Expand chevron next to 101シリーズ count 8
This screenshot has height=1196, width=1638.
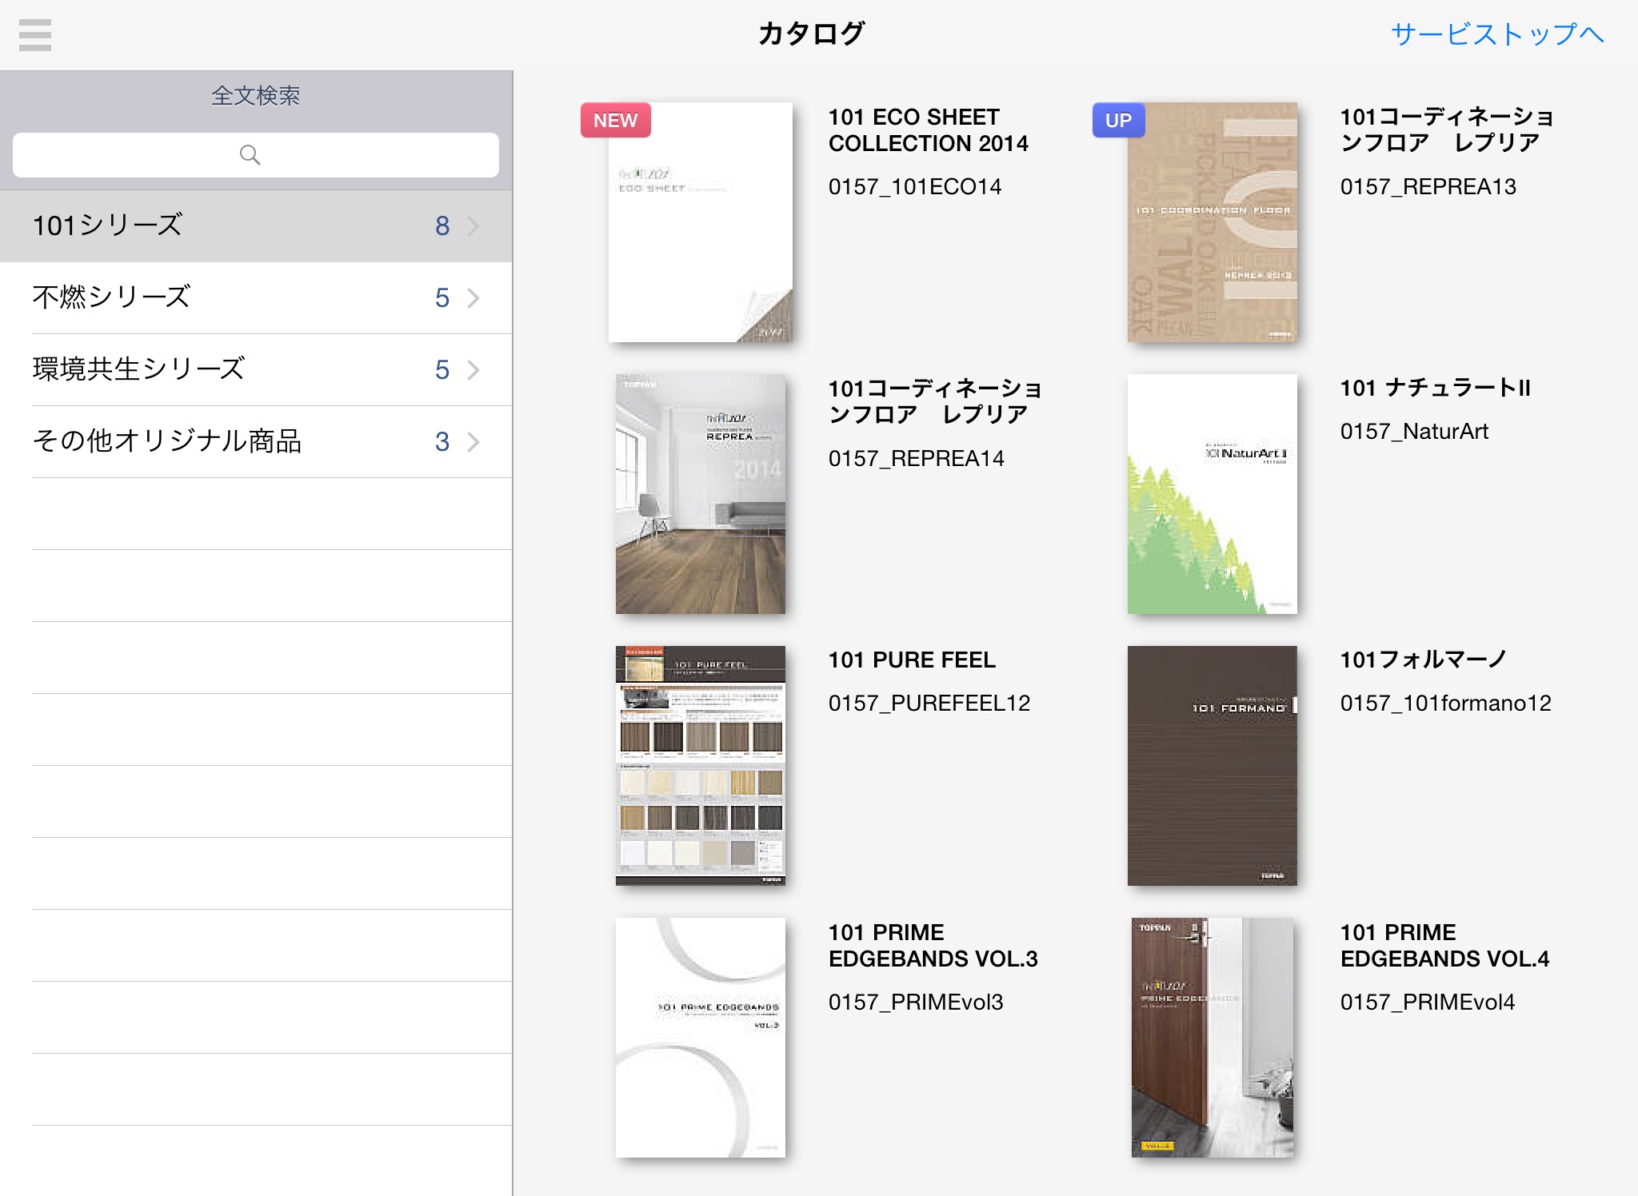tap(473, 226)
